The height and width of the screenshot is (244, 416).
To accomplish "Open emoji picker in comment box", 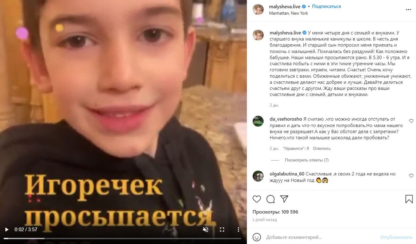I will tap(257, 237).
